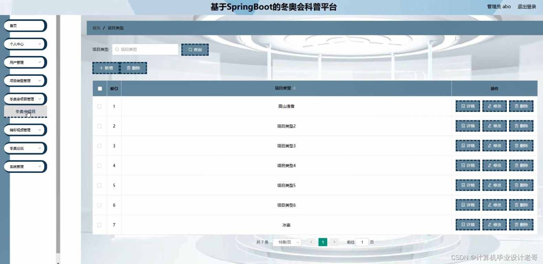Delete 项目类型6 row using 删除
This screenshot has width=543, height=264.
pos(521,205)
